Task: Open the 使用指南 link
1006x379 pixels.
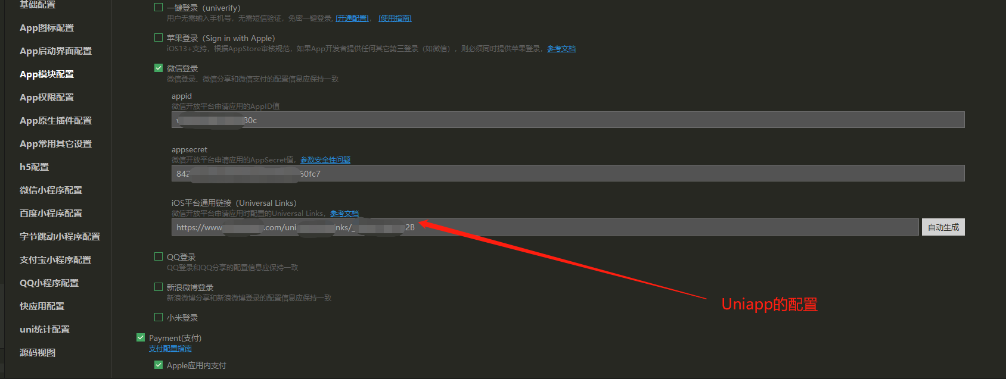Action: pyautogui.click(x=395, y=18)
